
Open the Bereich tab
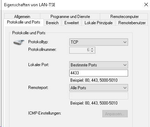coord(52,23)
